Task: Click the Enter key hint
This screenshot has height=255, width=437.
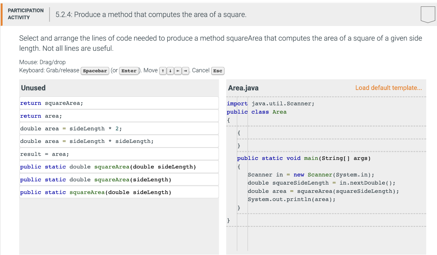Action: click(129, 71)
